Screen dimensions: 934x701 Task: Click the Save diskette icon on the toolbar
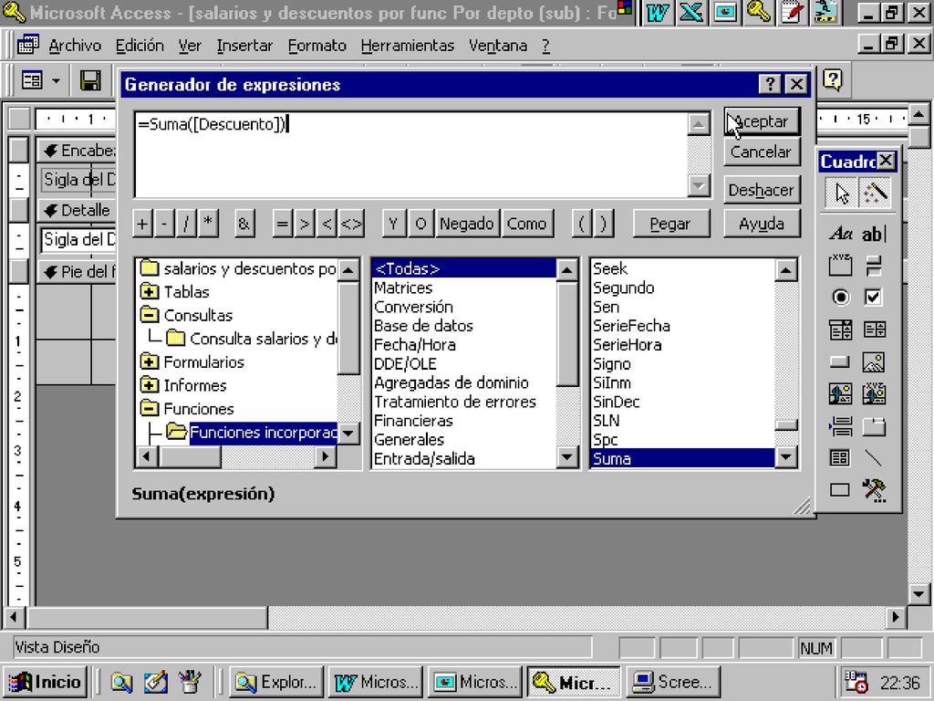90,80
